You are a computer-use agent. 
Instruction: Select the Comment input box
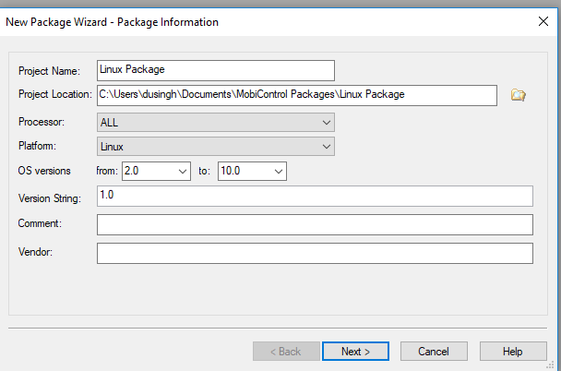[314, 224]
